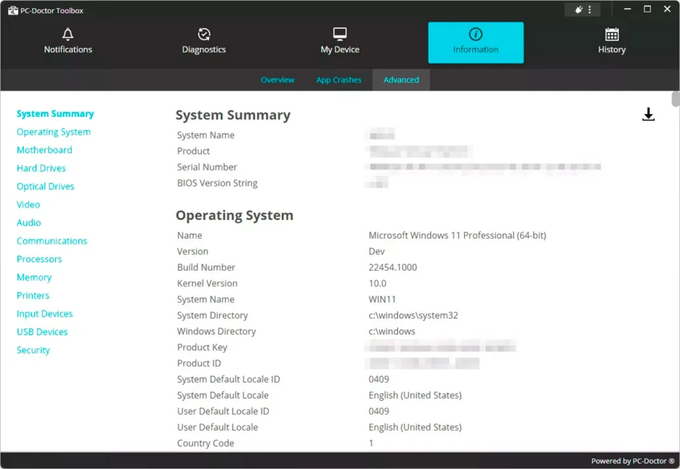Open the Security section link

(33, 350)
